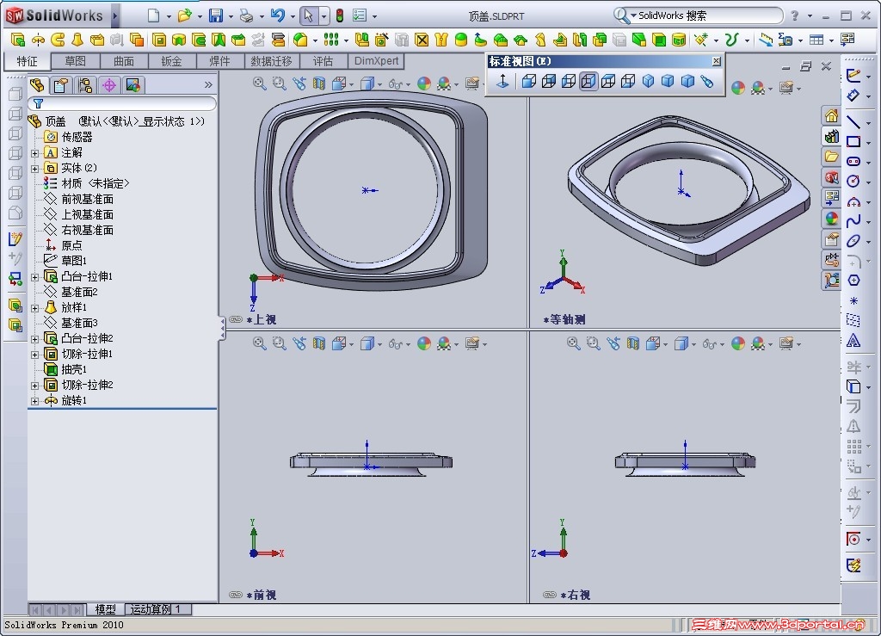Select the Extruded Cut feature tool
Image resolution: width=881 pixels, height=636 pixels.
159,40
